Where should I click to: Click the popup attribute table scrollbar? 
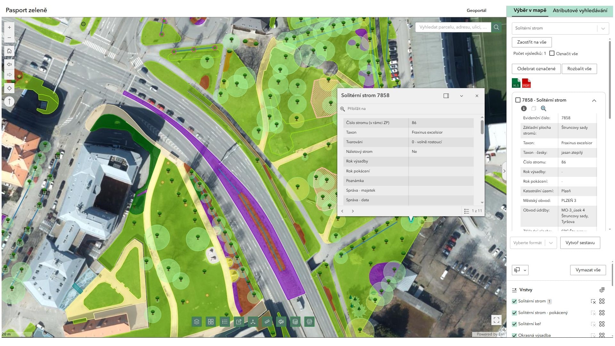tap(482, 127)
